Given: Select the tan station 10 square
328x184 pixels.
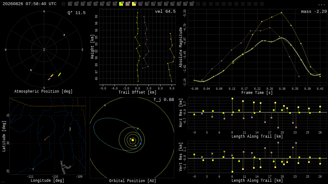Looking at the screenshot, I should click(127, 4).
